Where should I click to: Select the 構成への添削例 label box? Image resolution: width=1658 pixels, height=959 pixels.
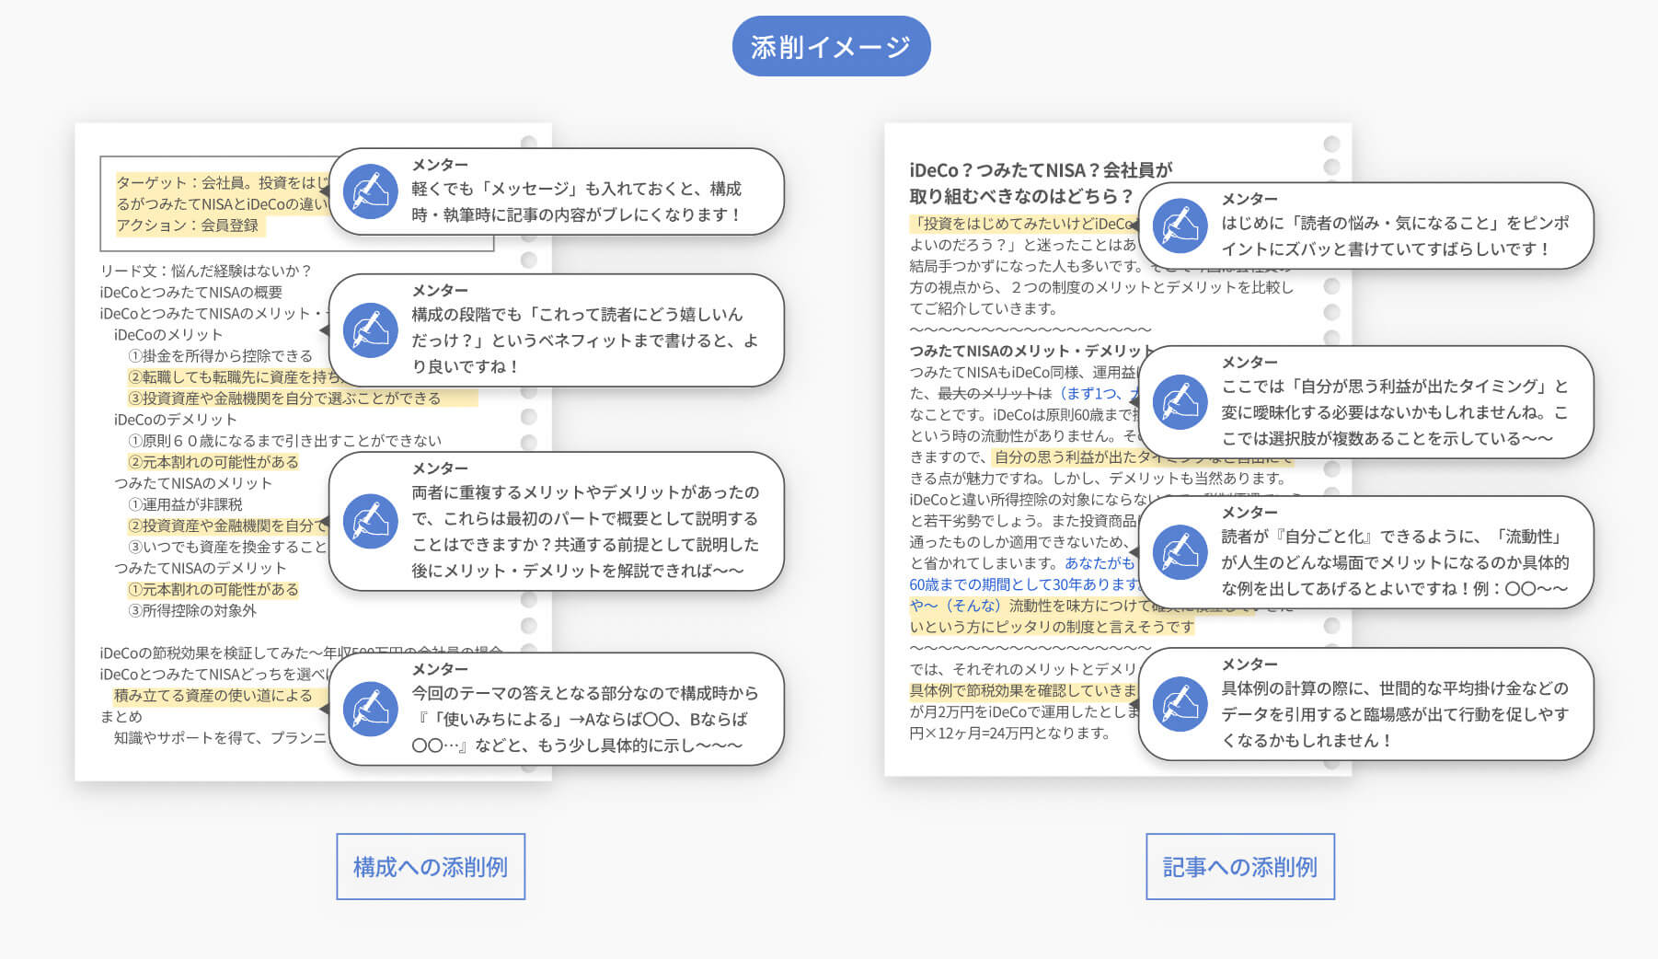point(431,867)
